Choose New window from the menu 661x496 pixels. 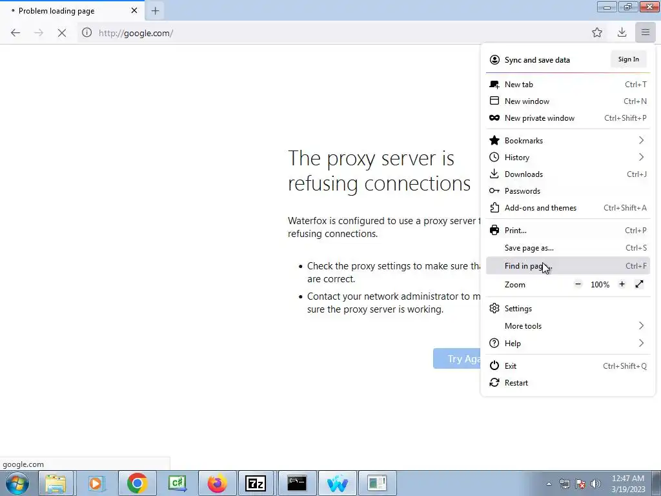click(568, 101)
